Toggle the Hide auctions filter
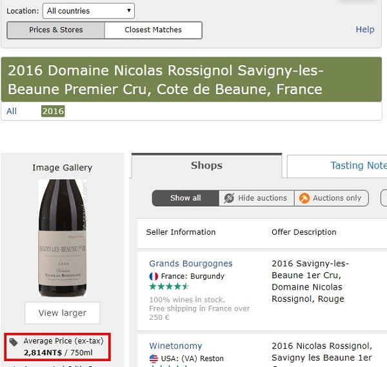 (x=257, y=198)
